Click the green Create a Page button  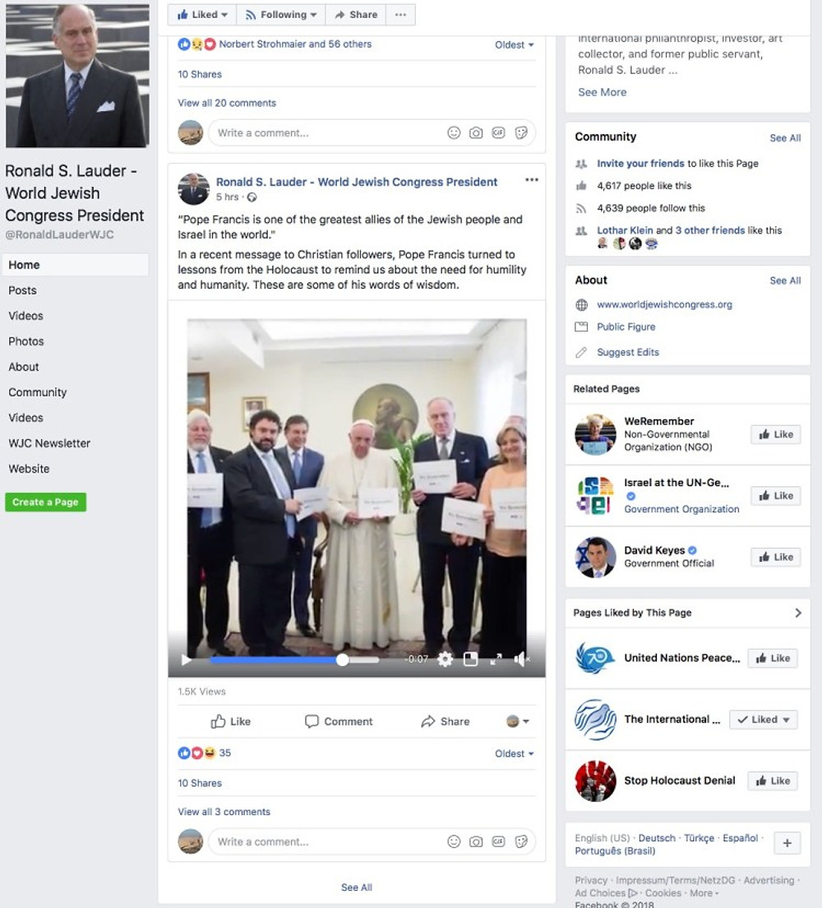pyautogui.click(x=46, y=502)
